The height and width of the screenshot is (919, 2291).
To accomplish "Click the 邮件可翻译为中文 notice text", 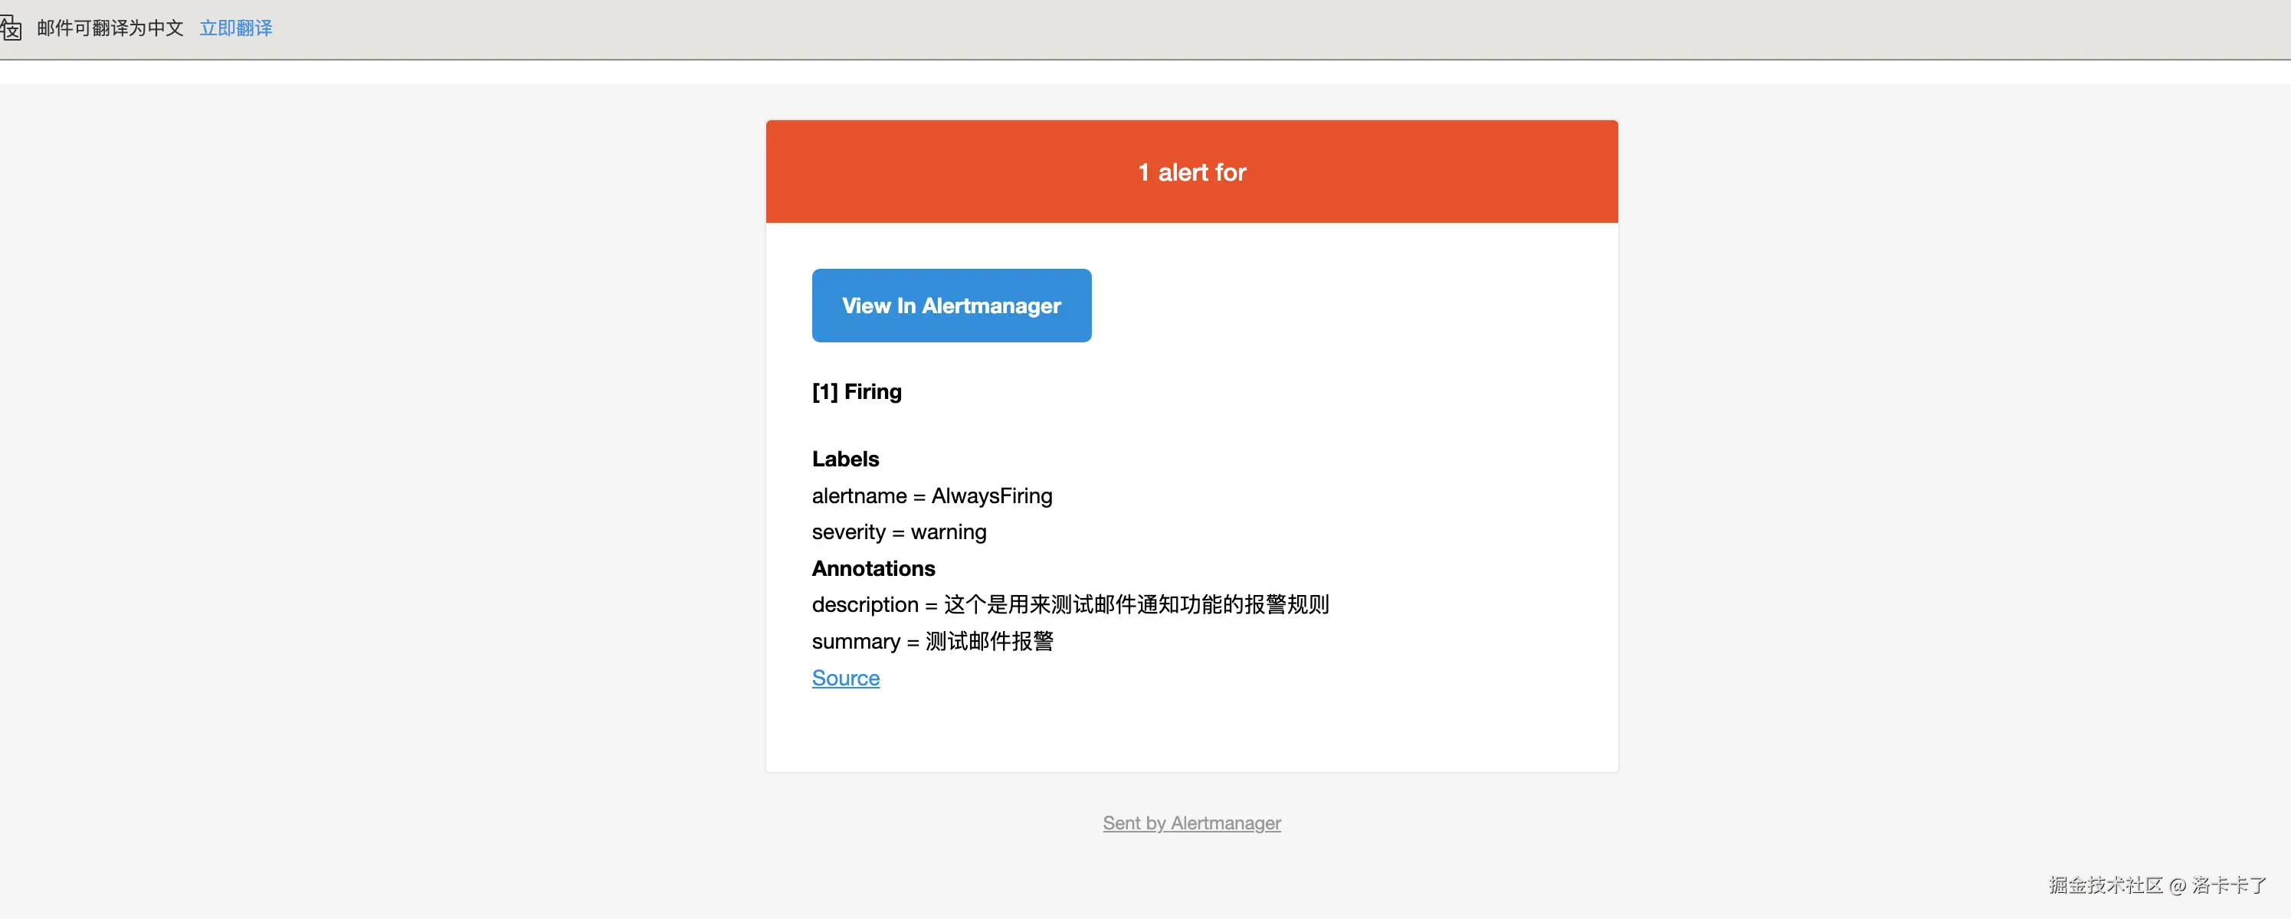I will 110,28.
